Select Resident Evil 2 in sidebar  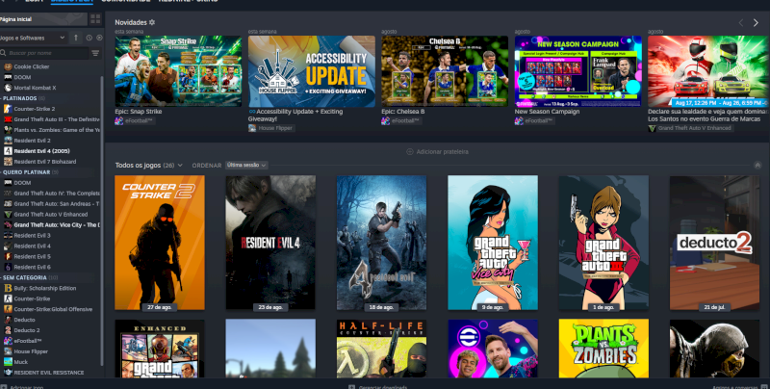pyautogui.click(x=50, y=141)
